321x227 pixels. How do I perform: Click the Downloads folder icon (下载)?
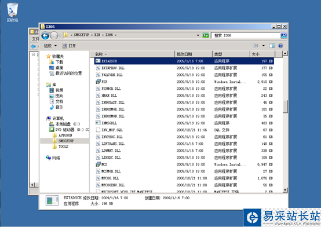[x=52, y=62]
